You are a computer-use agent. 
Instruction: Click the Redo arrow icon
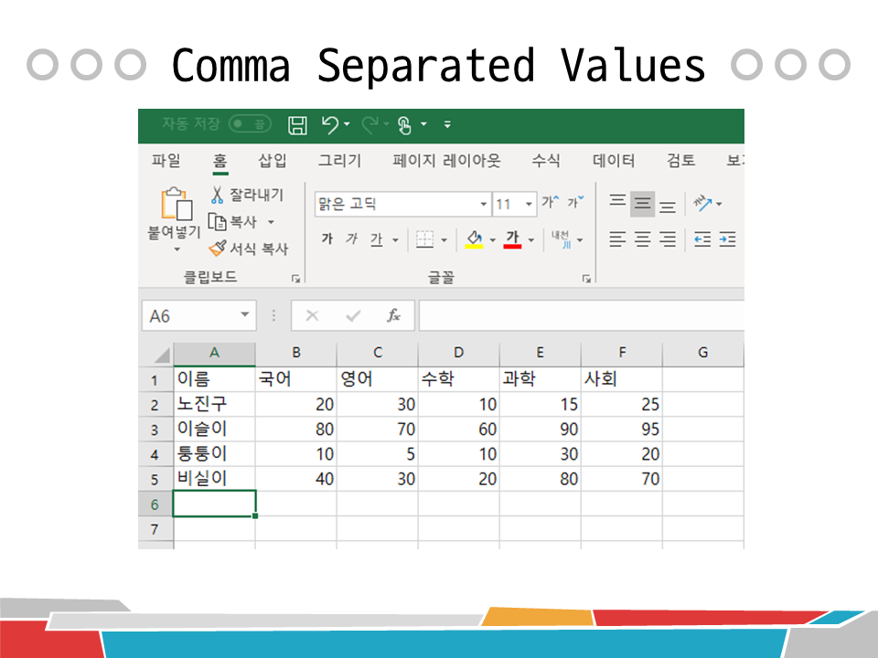point(369,124)
